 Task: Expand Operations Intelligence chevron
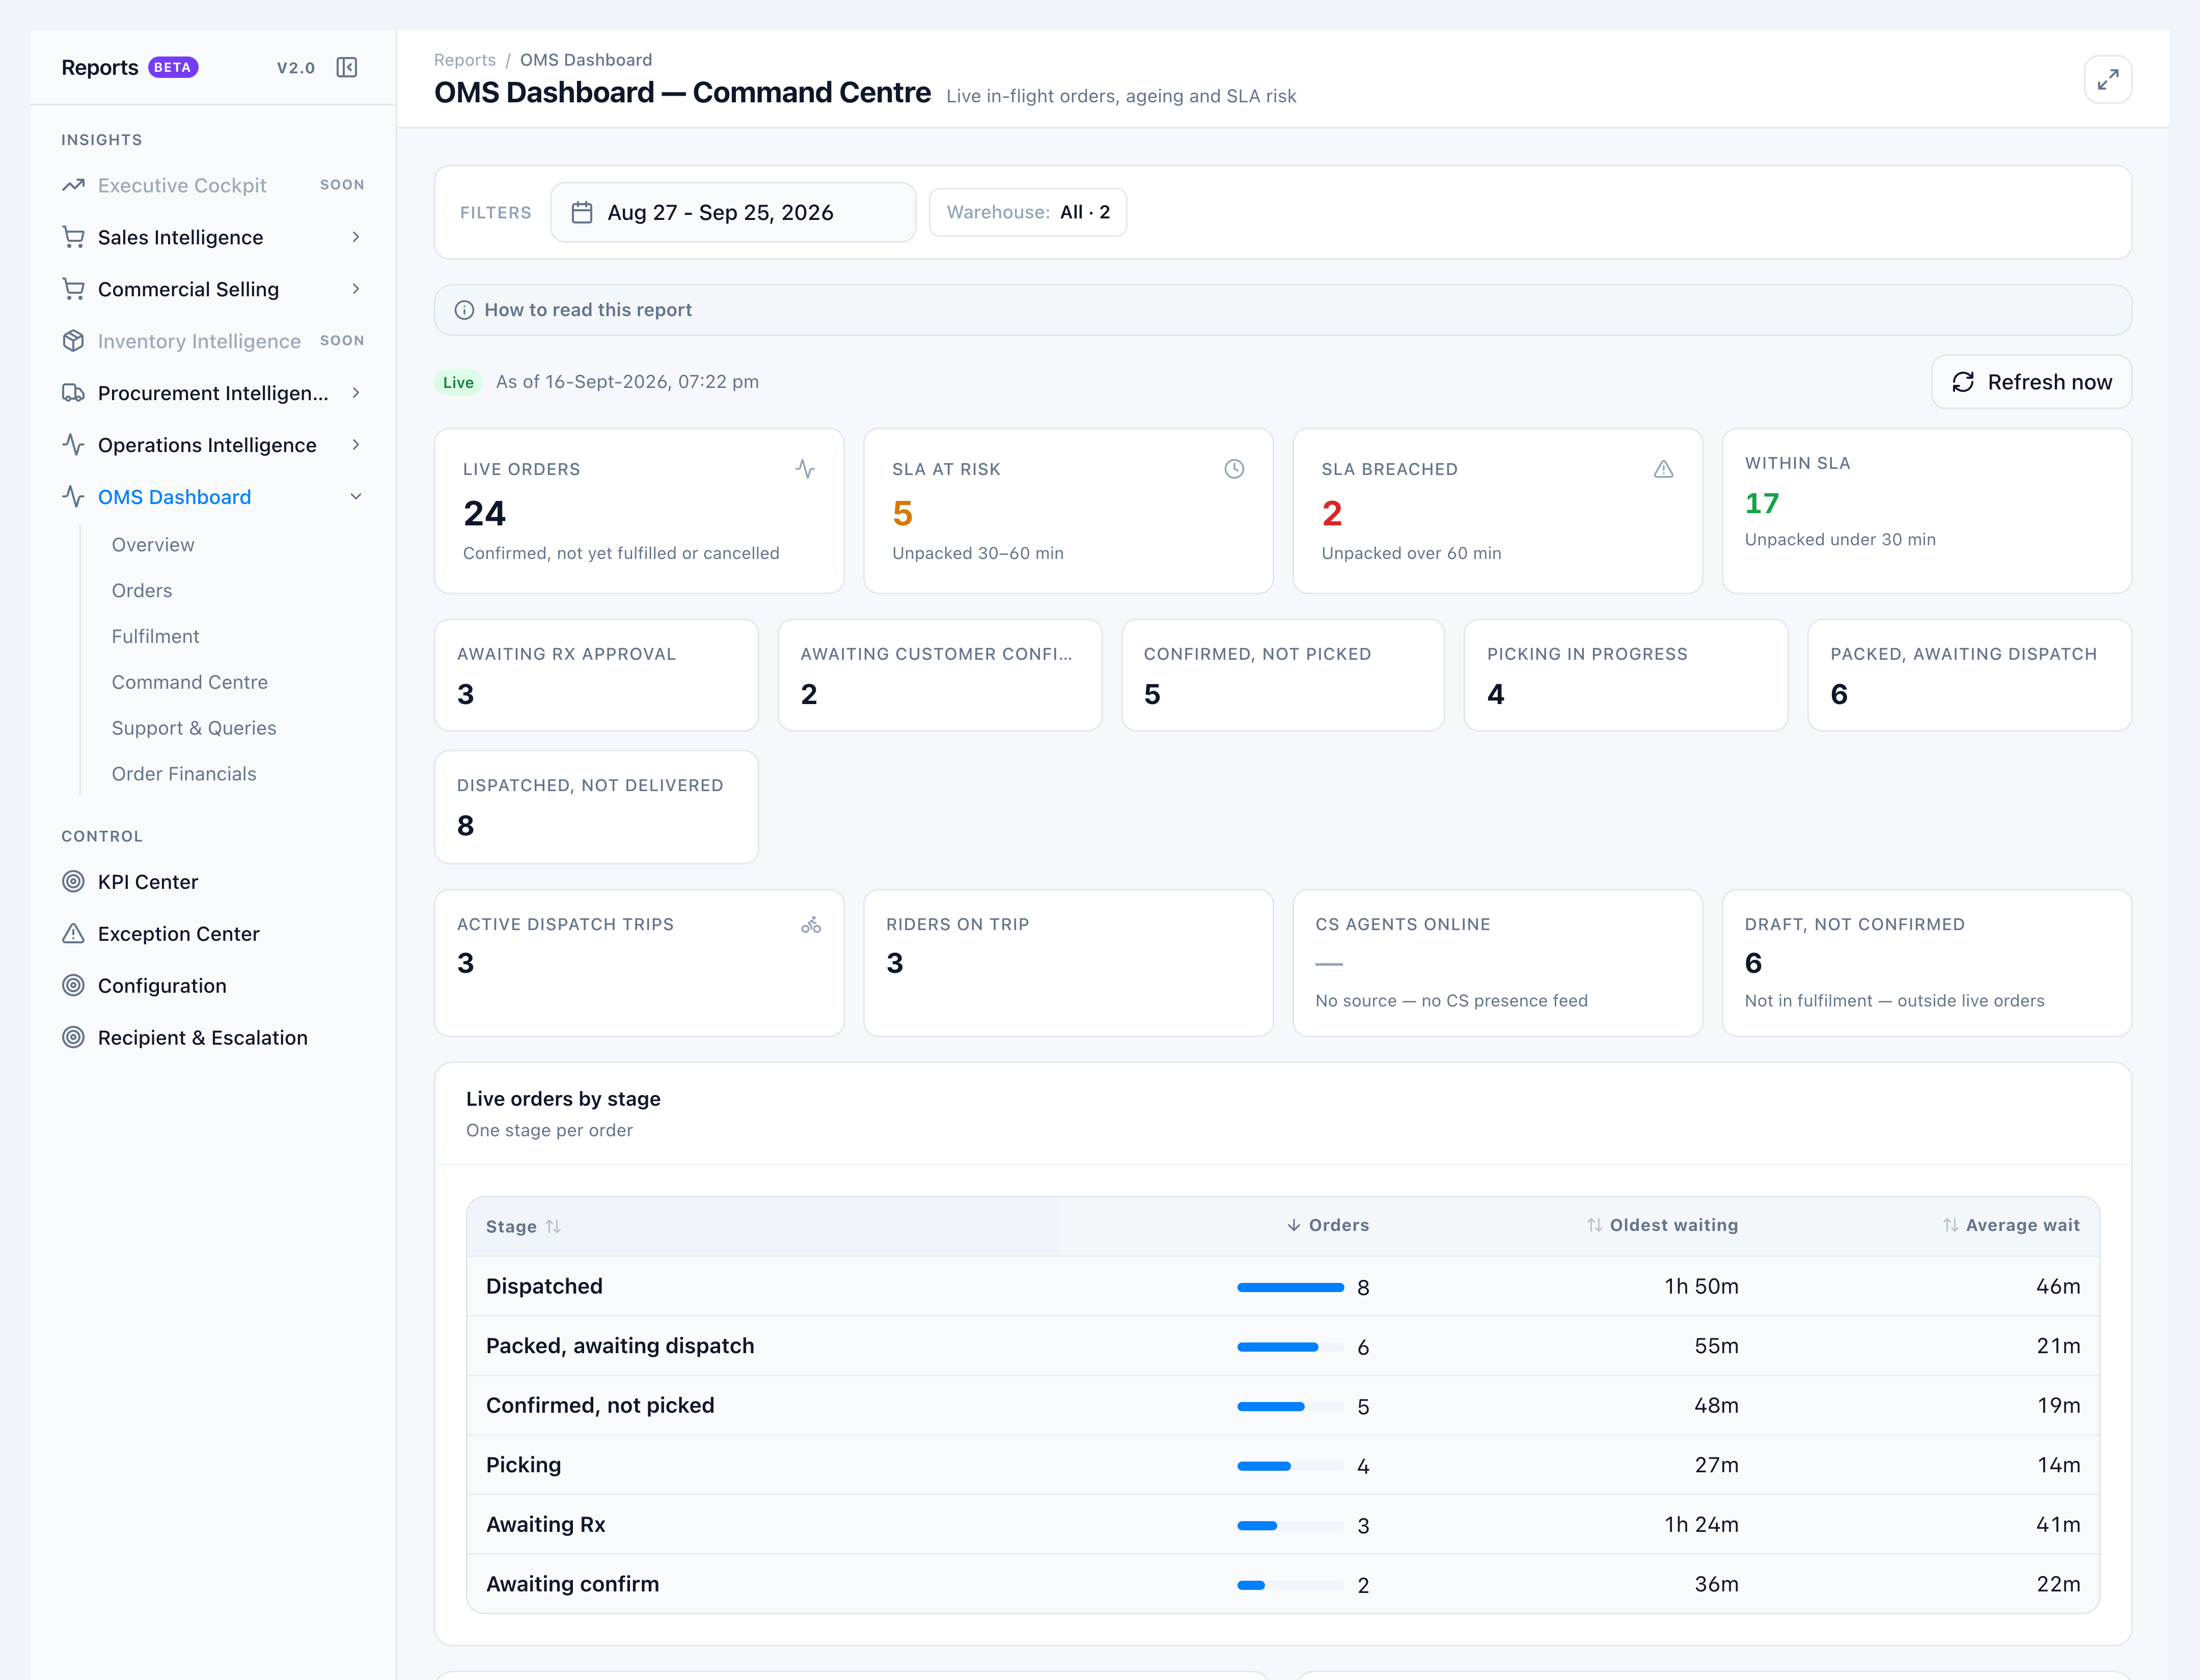(x=355, y=445)
